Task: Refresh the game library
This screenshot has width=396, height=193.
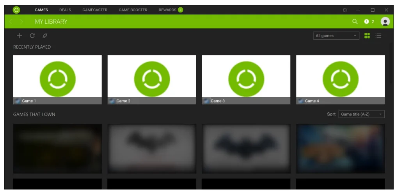Action: 32,36
